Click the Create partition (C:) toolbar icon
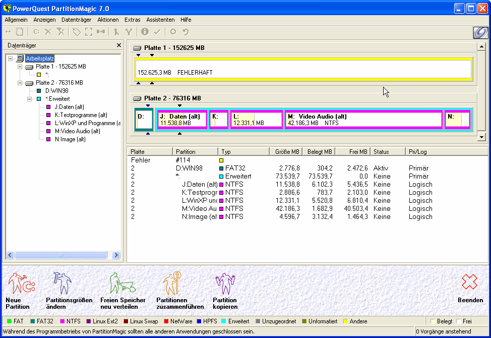491x338 pixels. pos(36,32)
